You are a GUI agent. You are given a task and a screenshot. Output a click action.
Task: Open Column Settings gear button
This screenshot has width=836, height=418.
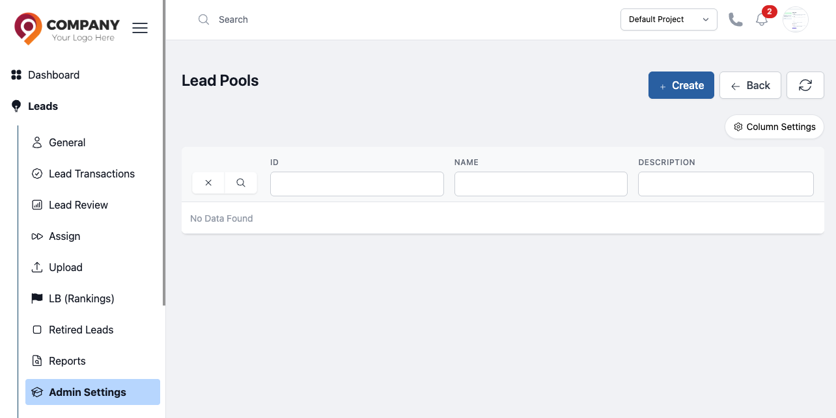click(775, 127)
